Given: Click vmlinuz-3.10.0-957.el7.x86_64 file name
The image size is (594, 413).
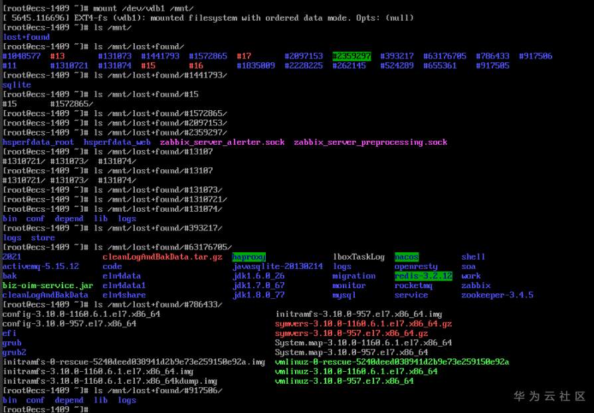Looking at the screenshot, I should pos(344,381).
